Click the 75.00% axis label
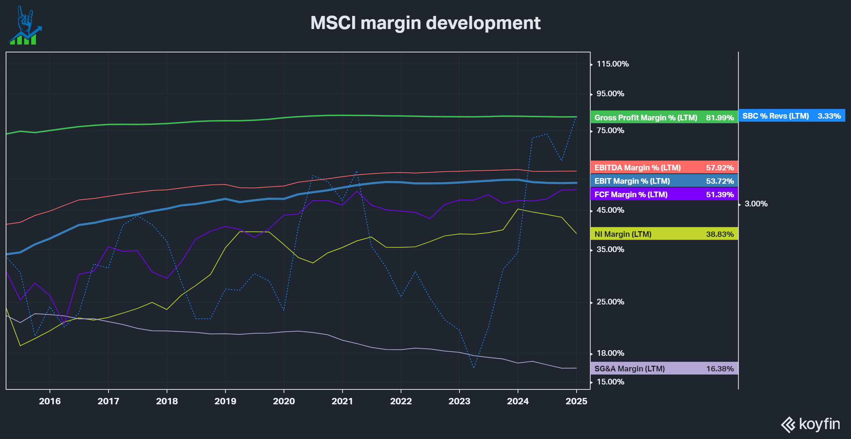This screenshot has height=439, width=851. 610,130
